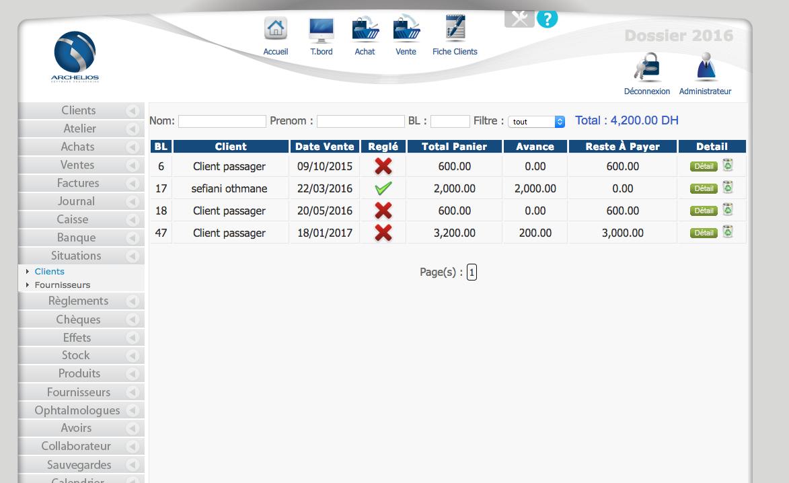Viewport: 789px width, 483px height.
Task: Open the Achat shopping basket icon
Action: pos(365,30)
